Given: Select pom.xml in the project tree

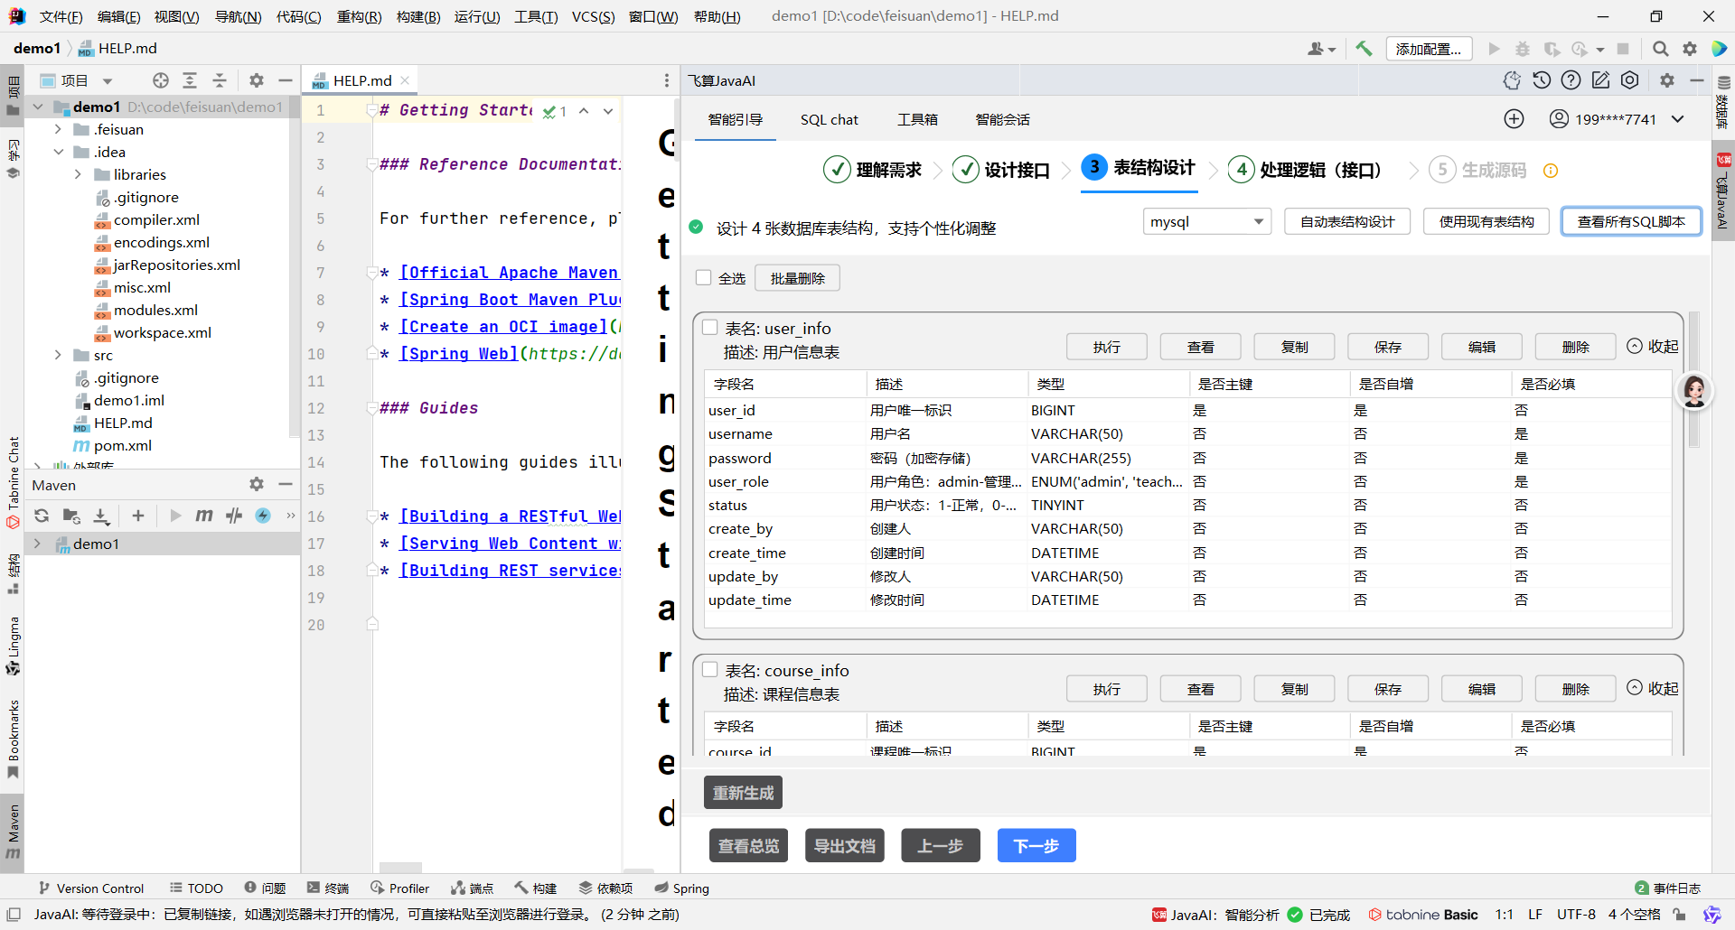Looking at the screenshot, I should point(123,445).
